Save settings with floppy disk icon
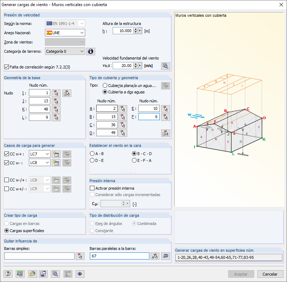This screenshot has height=282, width=287. pos(43,274)
